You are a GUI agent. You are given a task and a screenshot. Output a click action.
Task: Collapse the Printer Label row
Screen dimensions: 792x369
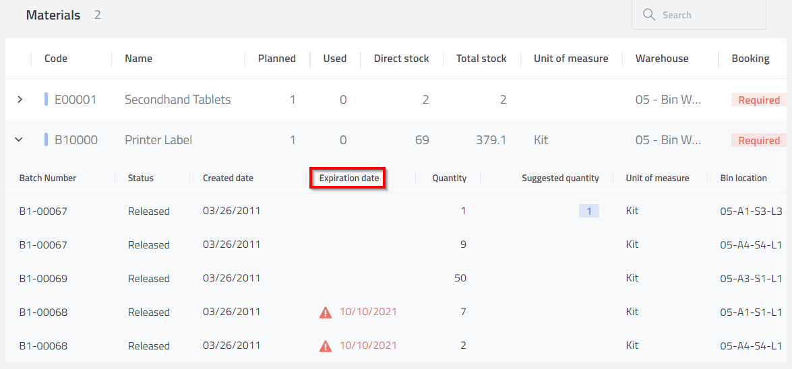click(x=19, y=140)
